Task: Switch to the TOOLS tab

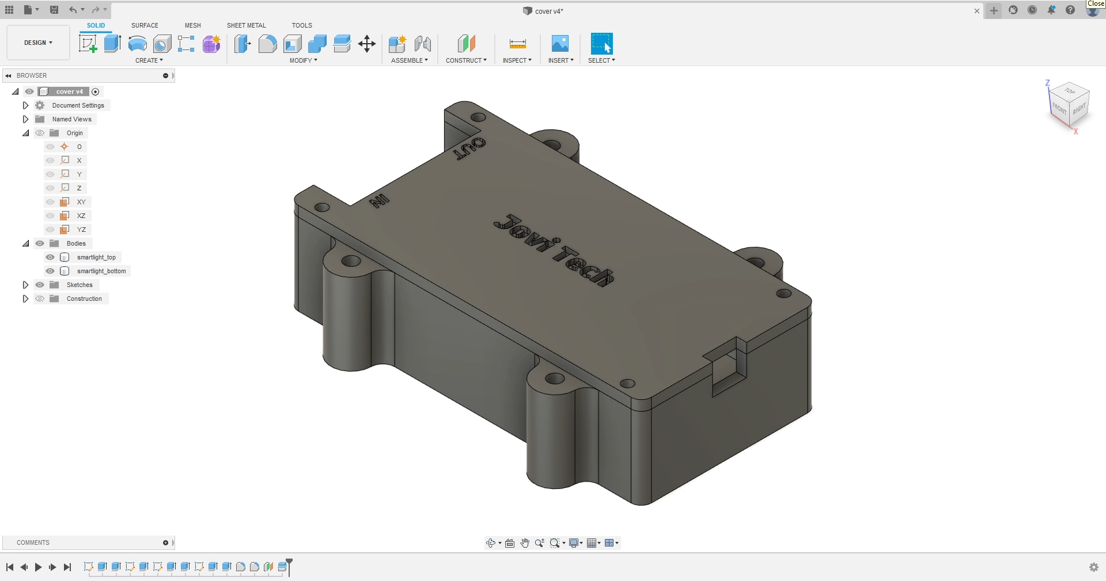Action: click(302, 25)
